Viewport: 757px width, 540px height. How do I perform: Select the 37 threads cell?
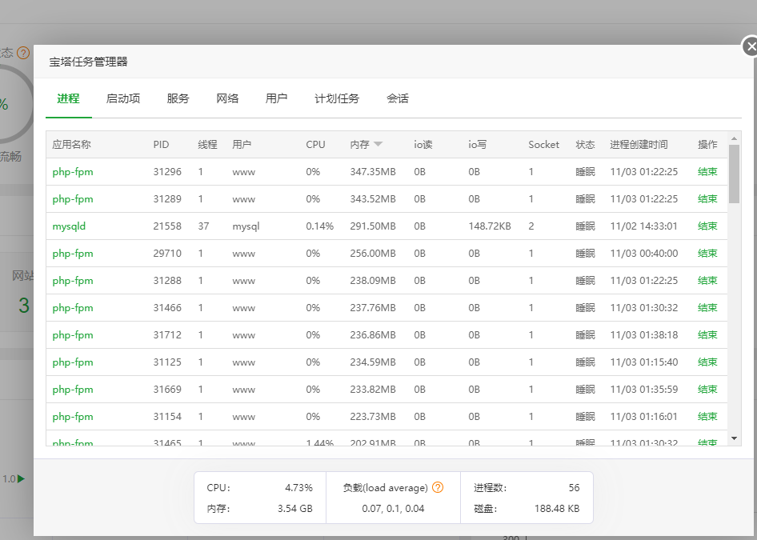203,226
